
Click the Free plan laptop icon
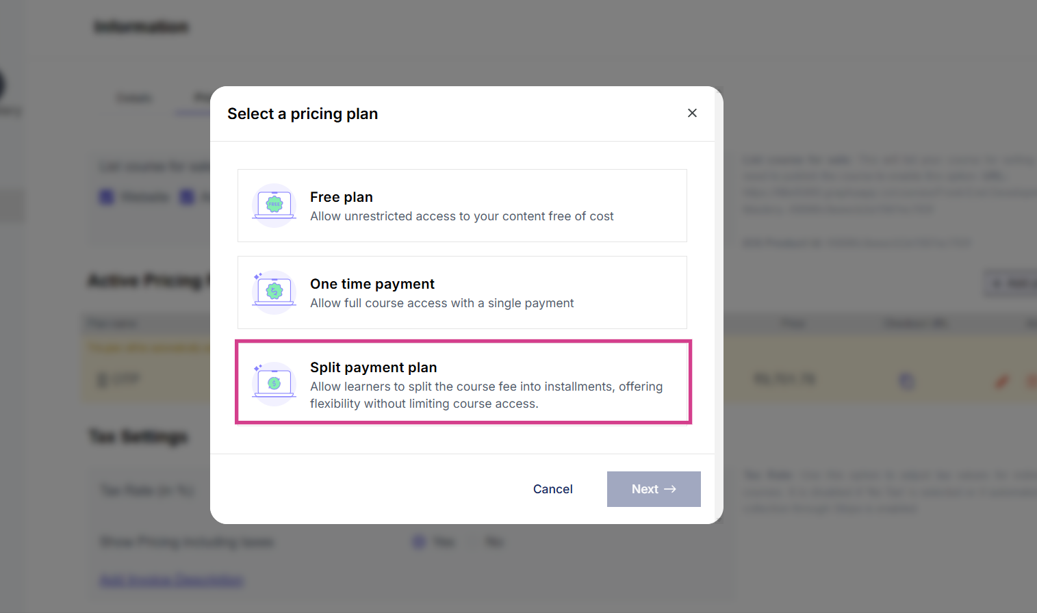pyautogui.click(x=274, y=205)
